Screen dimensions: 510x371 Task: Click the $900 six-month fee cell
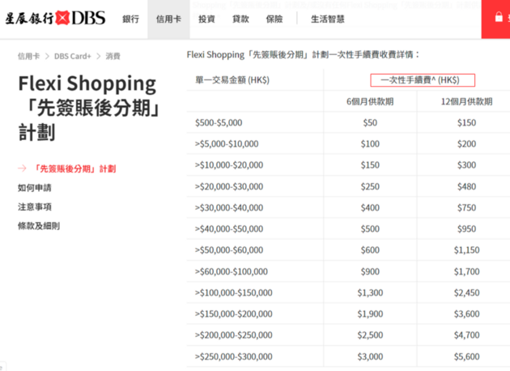pyautogui.click(x=370, y=271)
